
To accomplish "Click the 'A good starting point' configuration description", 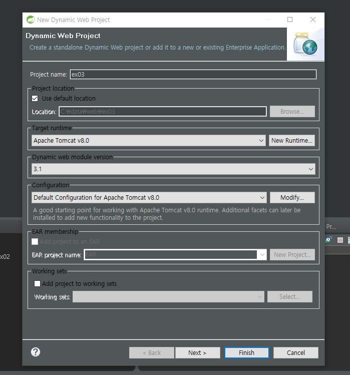I will 167,214.
